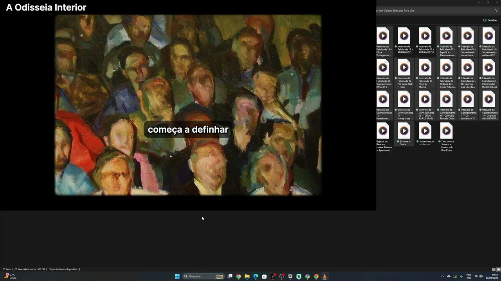The height and width of the screenshot is (281, 501).
Task: Open network settings from the system tray
Action: [476, 276]
